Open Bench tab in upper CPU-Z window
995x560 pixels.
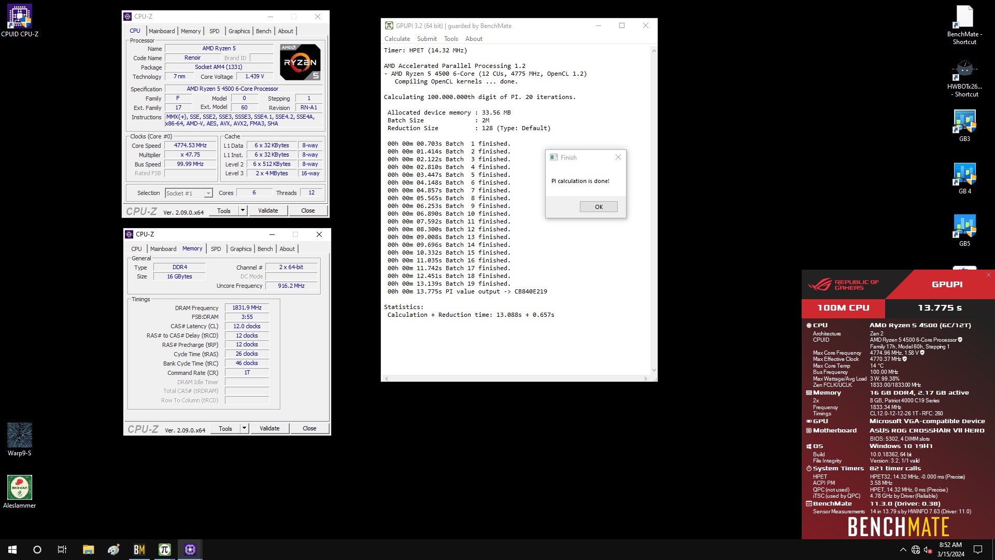click(264, 31)
